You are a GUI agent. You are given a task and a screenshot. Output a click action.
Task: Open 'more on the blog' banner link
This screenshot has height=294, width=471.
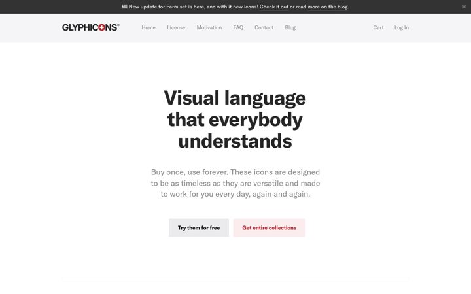point(328,7)
